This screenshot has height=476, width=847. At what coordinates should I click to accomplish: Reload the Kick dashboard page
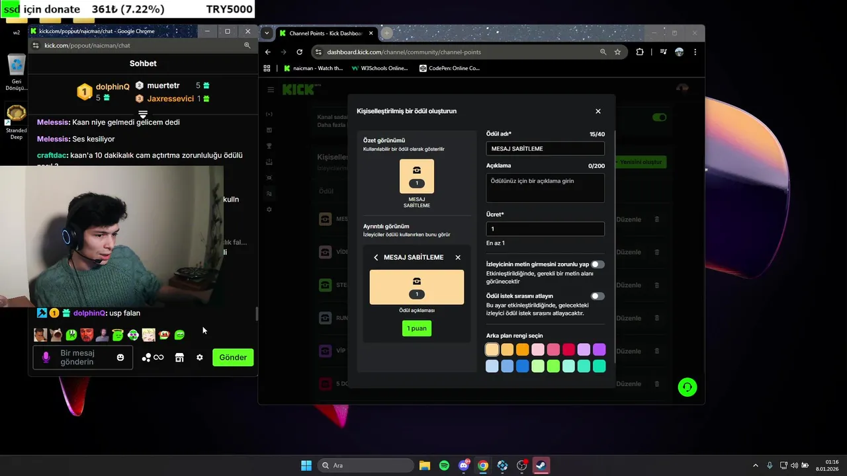tap(300, 52)
